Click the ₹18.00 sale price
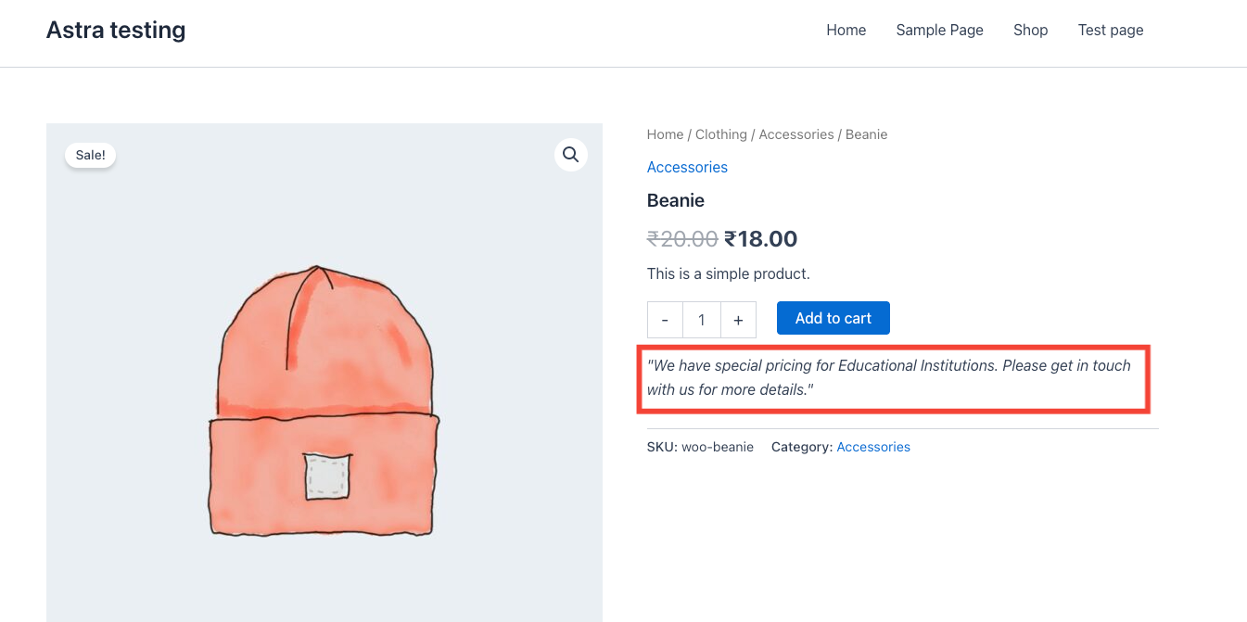Screen dimensions: 1247x622 760,239
